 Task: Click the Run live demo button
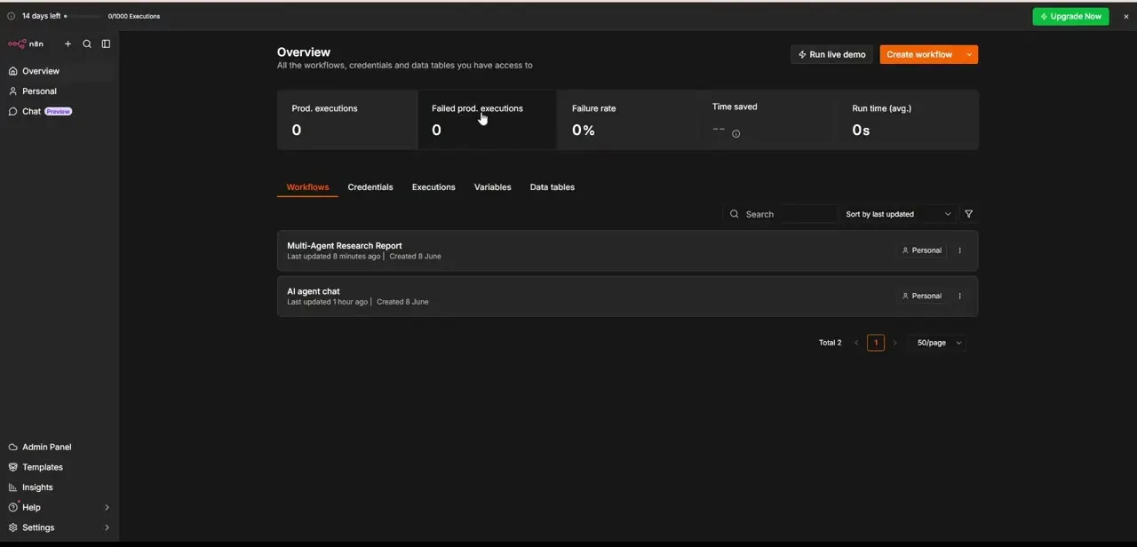(x=832, y=54)
